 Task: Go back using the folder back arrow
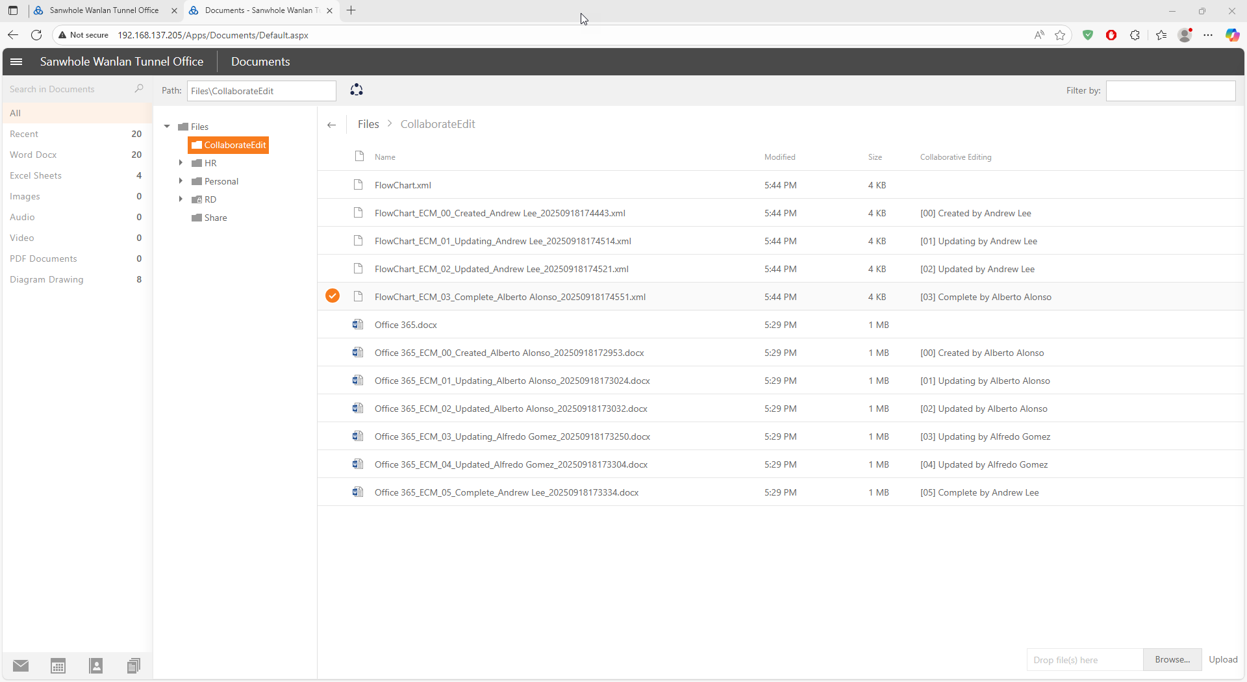click(332, 125)
